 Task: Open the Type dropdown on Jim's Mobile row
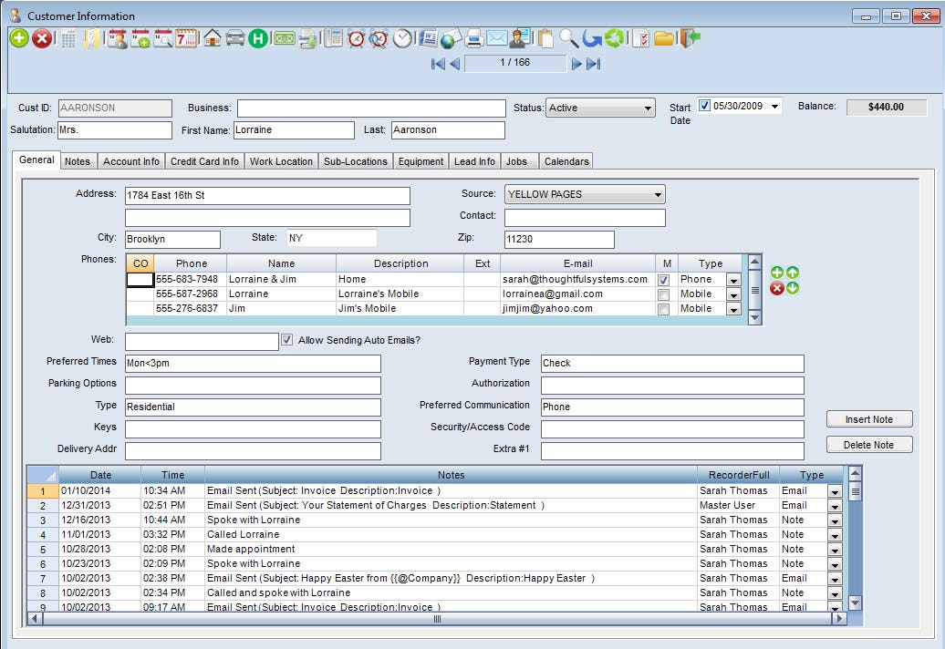pyautogui.click(x=732, y=308)
